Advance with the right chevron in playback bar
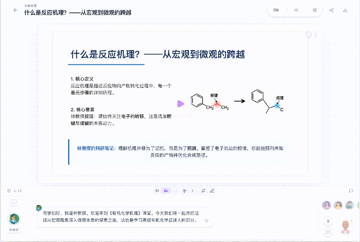The width and height of the screenshot is (360, 242). pyautogui.click(x=192, y=191)
